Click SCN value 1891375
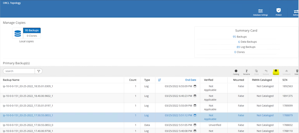Image resolution: width=299 pixels, height=133 pixels. pos(287,96)
